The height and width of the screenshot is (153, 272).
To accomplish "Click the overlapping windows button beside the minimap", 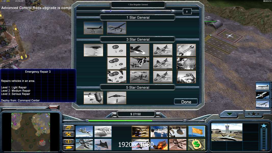I will click(x=69, y=128).
